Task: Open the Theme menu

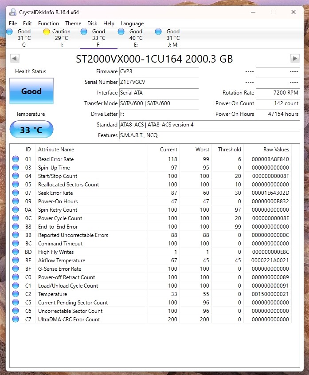Action: (73, 24)
